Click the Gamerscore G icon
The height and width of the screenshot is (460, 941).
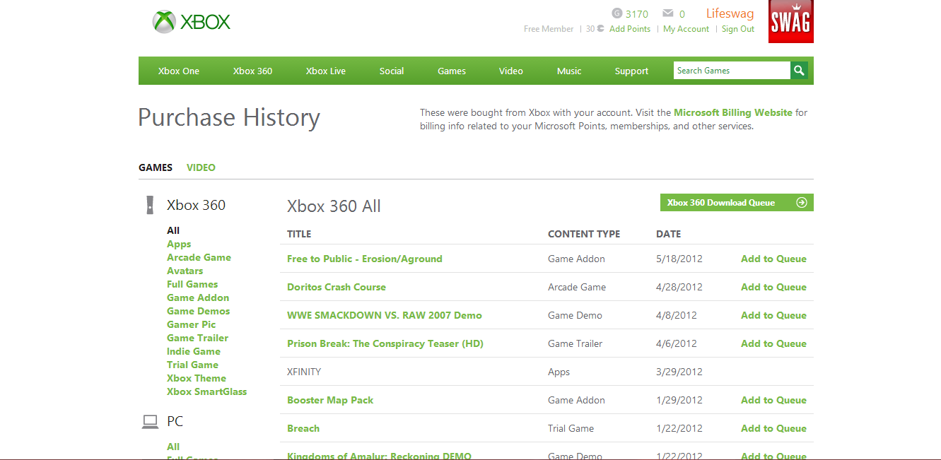[x=616, y=13]
